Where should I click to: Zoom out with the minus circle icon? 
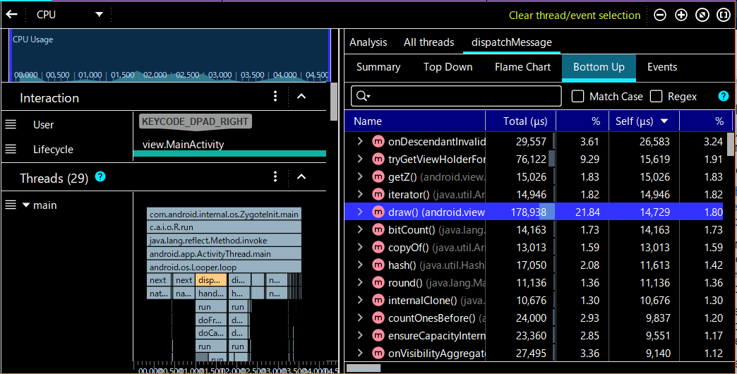(660, 15)
